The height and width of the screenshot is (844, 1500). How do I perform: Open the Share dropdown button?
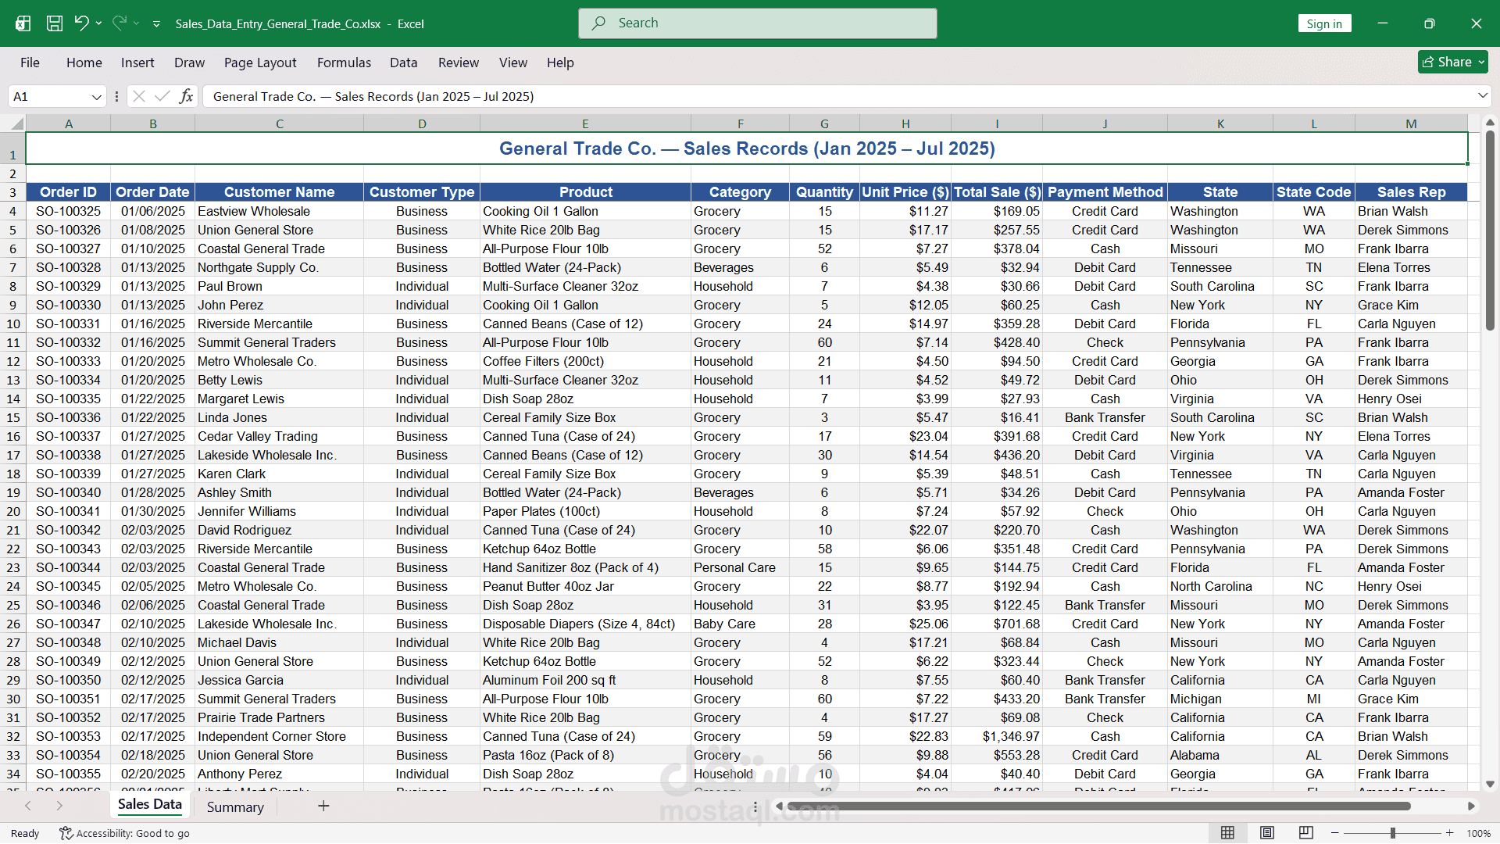[1452, 62]
